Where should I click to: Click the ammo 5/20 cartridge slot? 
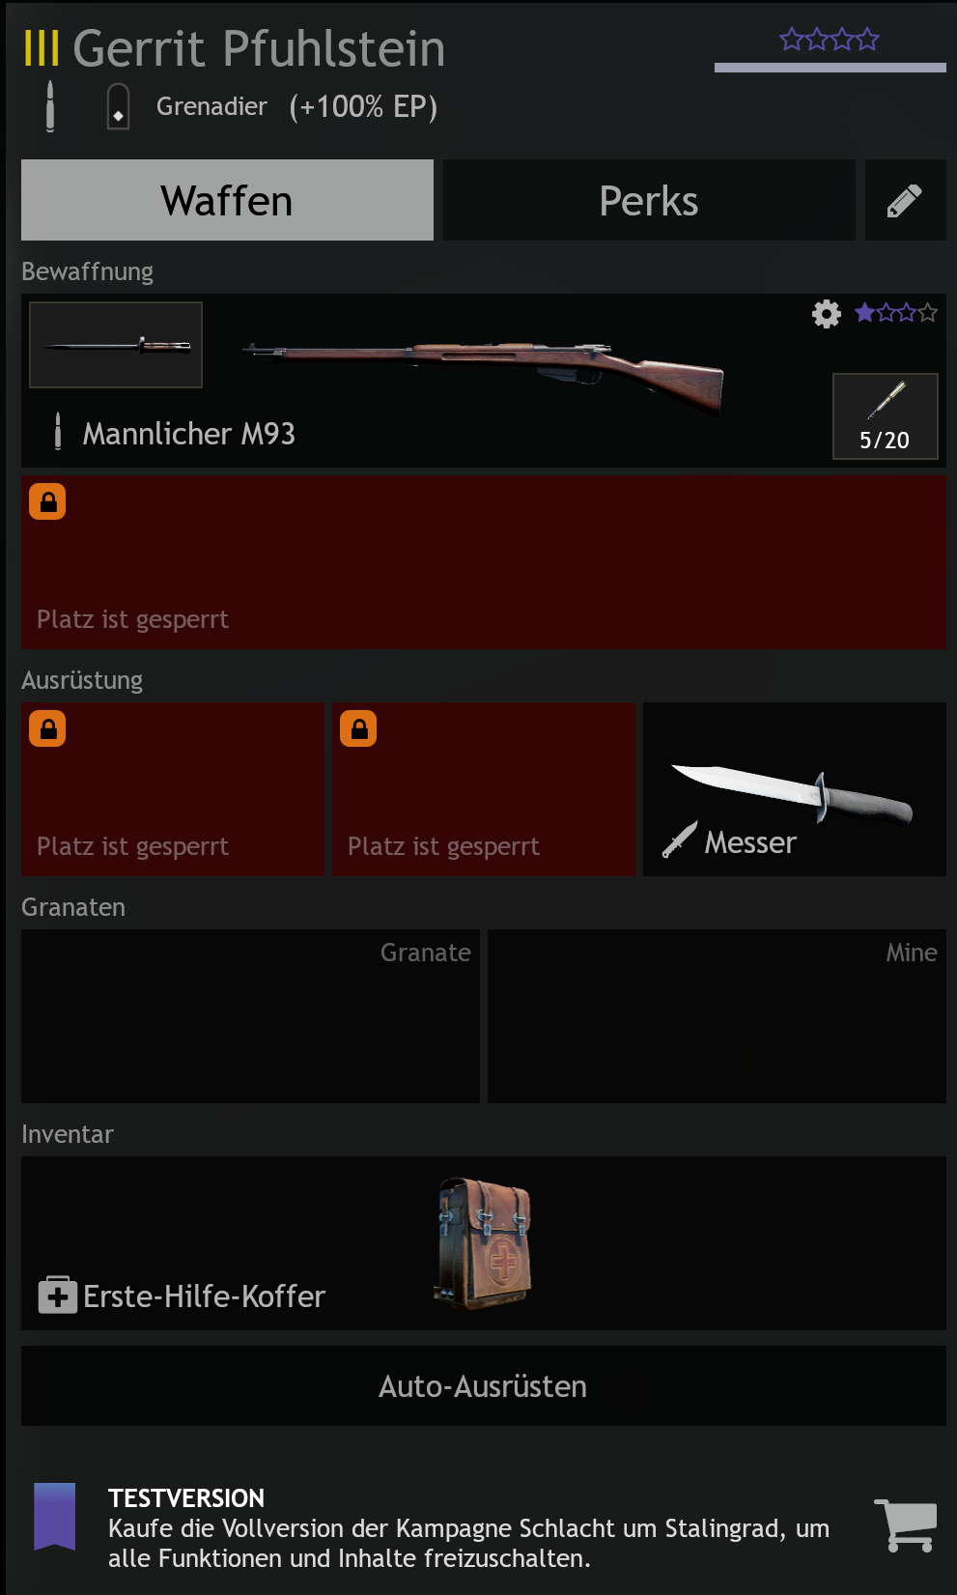[886, 416]
